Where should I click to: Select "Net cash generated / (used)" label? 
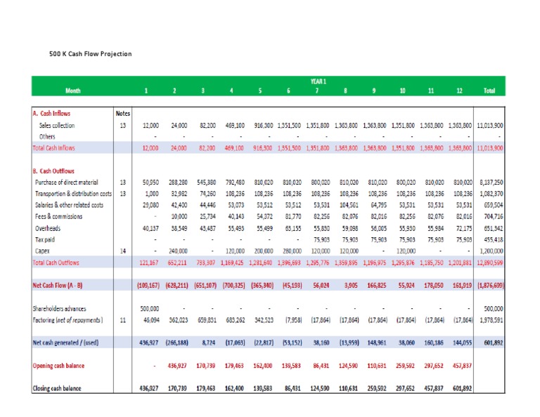[66, 343]
